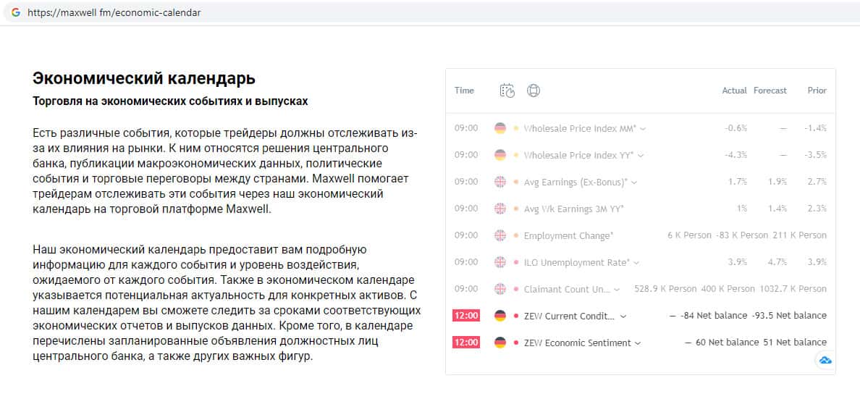Click the Actual column header
Viewport: 860px width, 407px height.
pyautogui.click(x=734, y=91)
